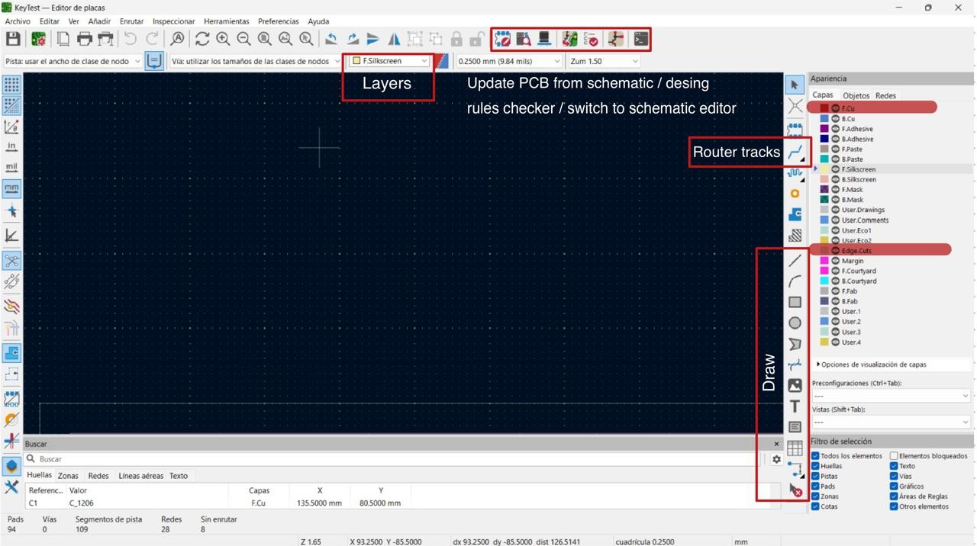Toggle ratsnest display icon
The width and height of the screenshot is (977, 546).
coord(11,261)
